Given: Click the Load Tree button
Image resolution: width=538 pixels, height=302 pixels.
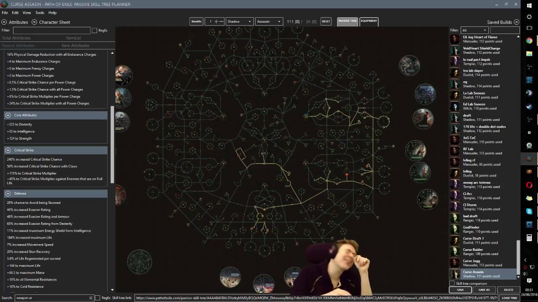Looking at the screenshot, I should point(509,298).
